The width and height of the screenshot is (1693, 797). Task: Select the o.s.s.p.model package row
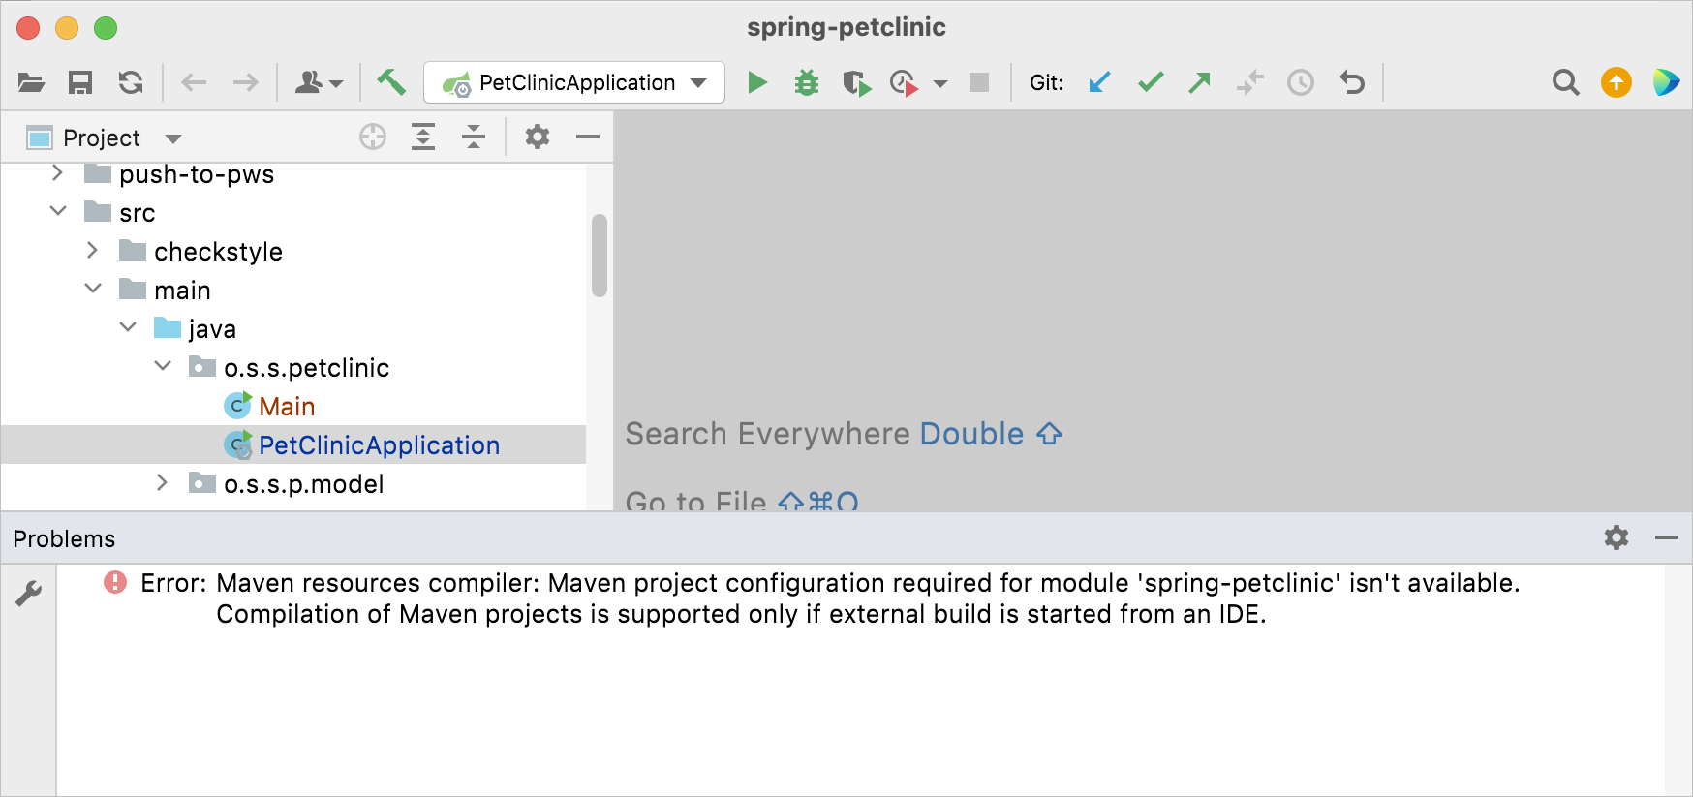[x=293, y=484]
